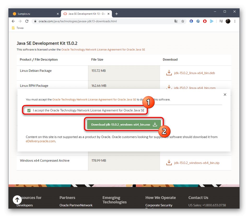248x217 pixels.
Task: Open the Oracle PartnerNetwork footer link
Action: [x=76, y=205]
